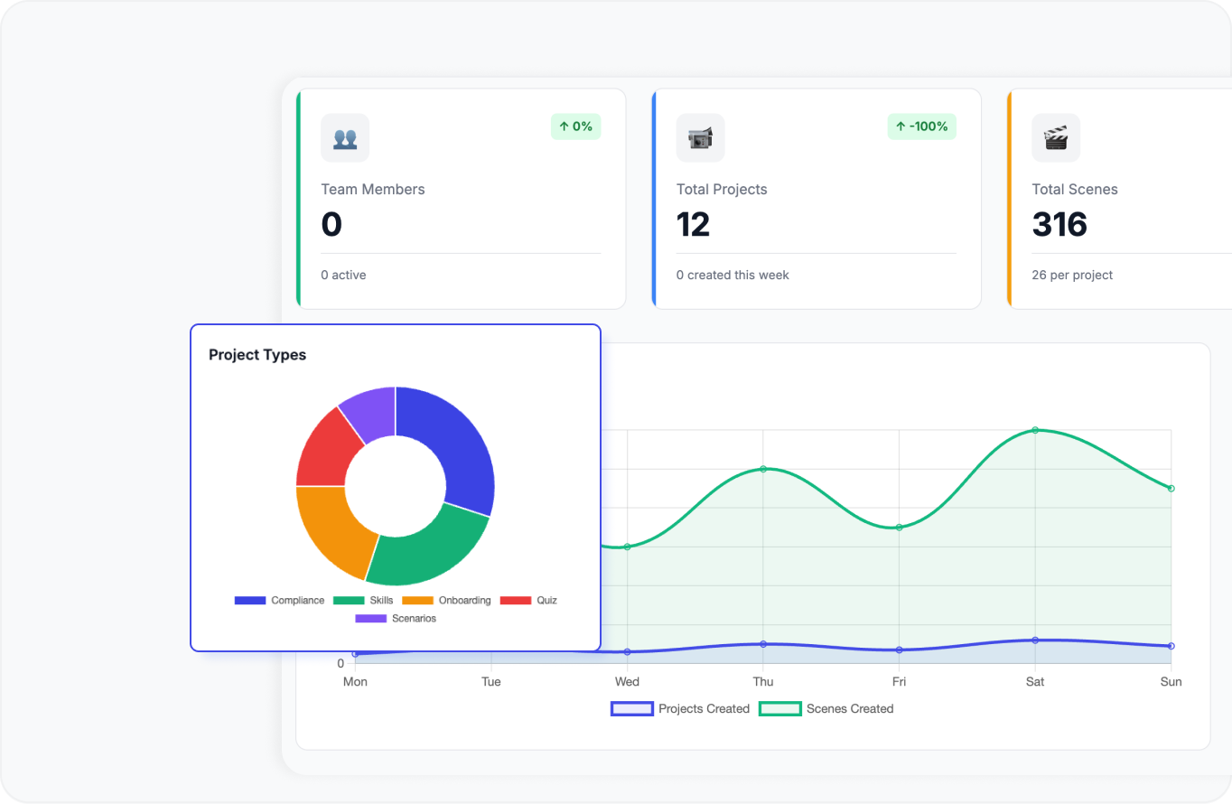Click the Total Projects camera icon
The image size is (1232, 804).
tap(700, 138)
